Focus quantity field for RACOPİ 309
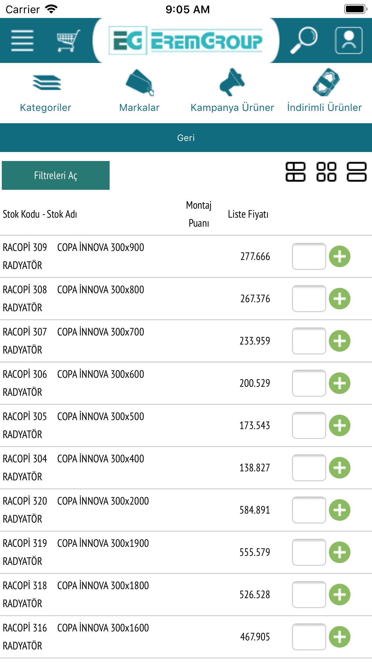The width and height of the screenshot is (372, 662). [309, 256]
